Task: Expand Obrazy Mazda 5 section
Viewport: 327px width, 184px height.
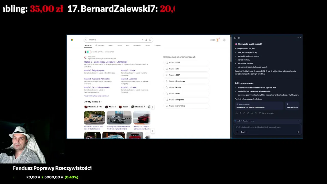Action: 93,102
